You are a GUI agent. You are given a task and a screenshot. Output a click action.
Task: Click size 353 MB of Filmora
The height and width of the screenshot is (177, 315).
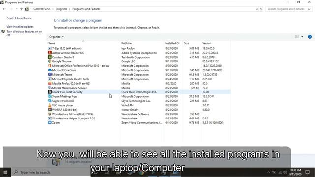pyautogui.click(x=194, y=114)
